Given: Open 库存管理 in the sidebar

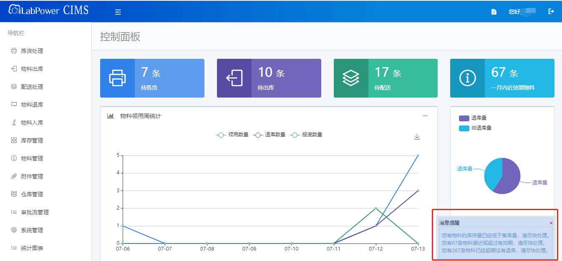Looking at the screenshot, I should [32, 141].
